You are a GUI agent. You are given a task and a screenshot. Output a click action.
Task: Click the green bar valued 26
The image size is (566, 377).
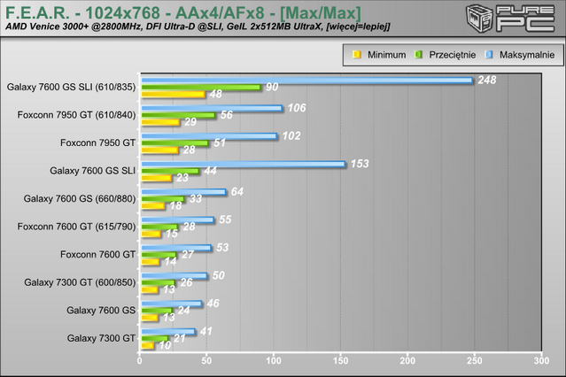coord(159,283)
